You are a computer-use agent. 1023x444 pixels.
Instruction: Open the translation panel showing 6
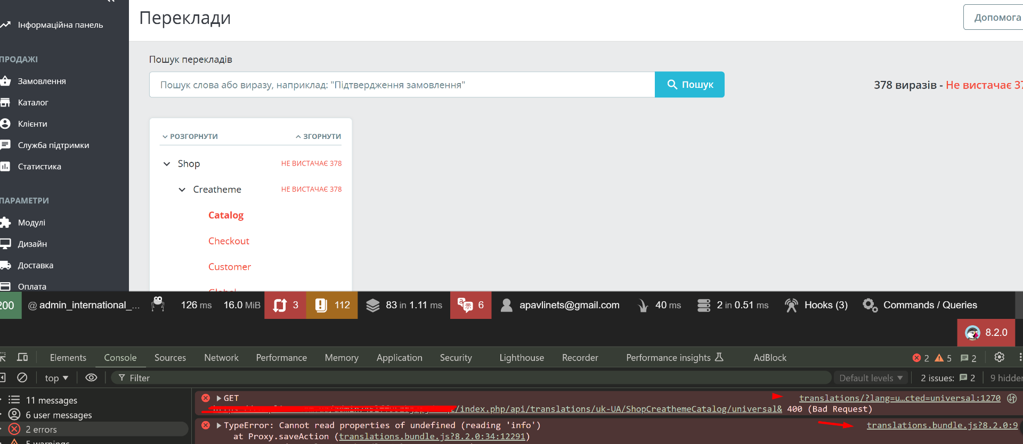[x=471, y=305]
